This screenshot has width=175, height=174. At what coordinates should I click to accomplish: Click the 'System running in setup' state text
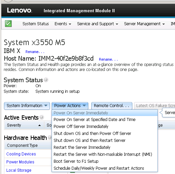pos(58,91)
